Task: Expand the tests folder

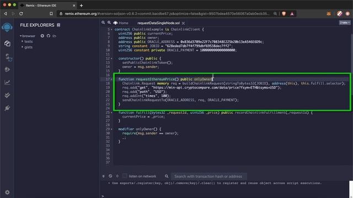Action: 22,42
